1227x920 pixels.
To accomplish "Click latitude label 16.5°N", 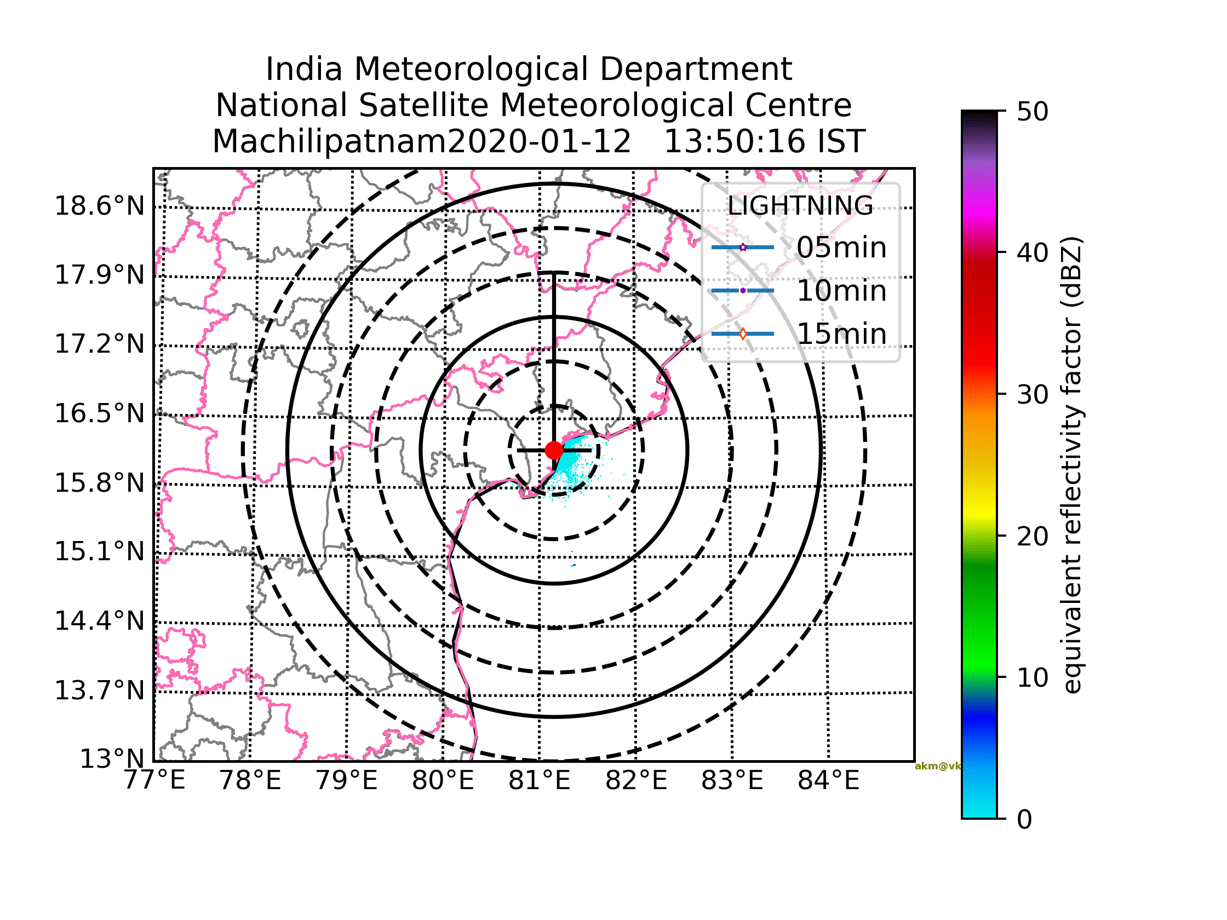I will pyautogui.click(x=99, y=414).
